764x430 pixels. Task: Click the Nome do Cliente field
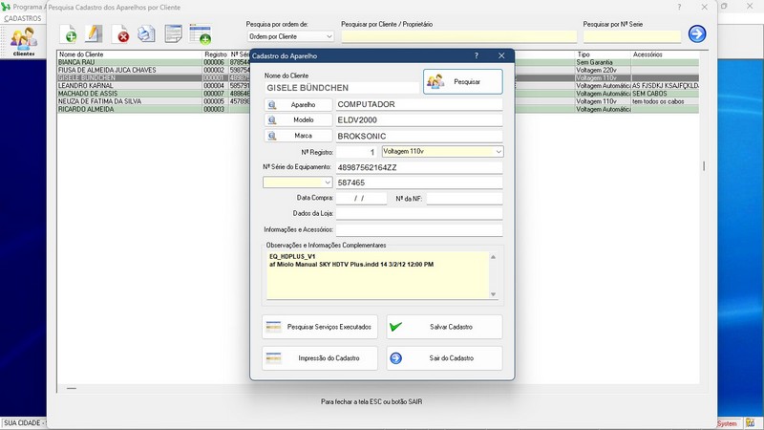[342, 88]
